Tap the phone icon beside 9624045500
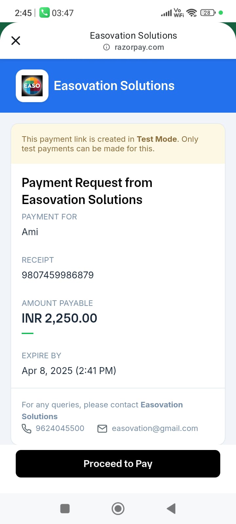Image resolution: width=236 pixels, height=524 pixels. (x=27, y=428)
